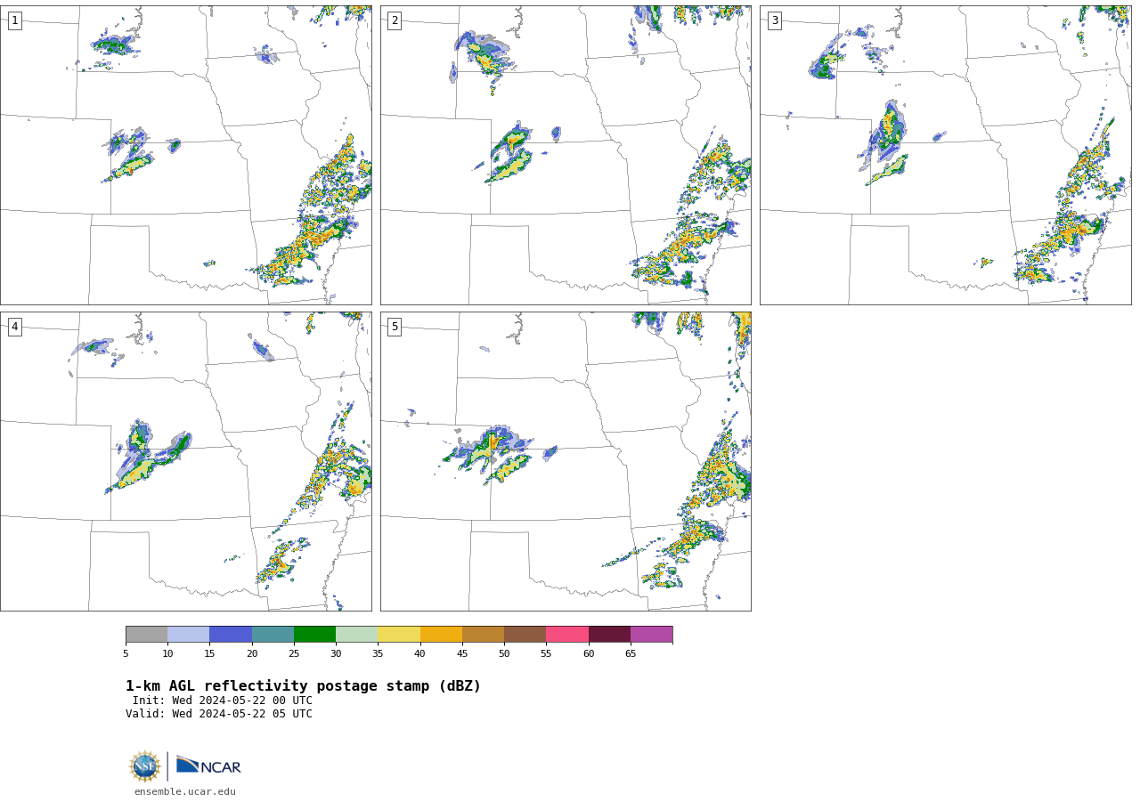Click the teal 20-25 dBZ swatch
Screen dimensions: 1140x802
[273, 634]
